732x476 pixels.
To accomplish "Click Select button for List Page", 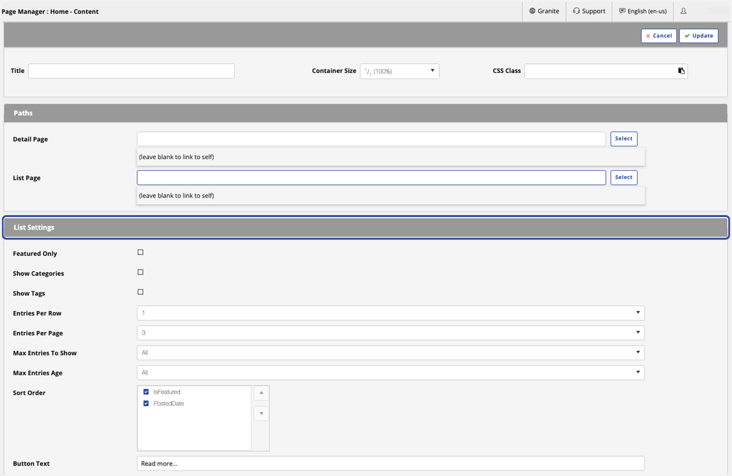I will [x=623, y=177].
